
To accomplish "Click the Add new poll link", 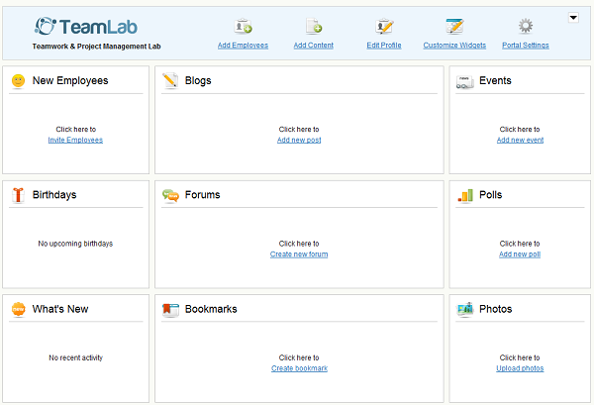I will [520, 254].
